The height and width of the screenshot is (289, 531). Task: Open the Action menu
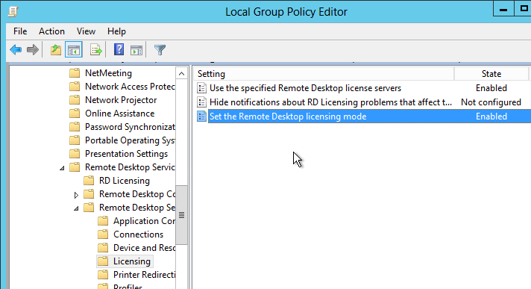(x=51, y=31)
